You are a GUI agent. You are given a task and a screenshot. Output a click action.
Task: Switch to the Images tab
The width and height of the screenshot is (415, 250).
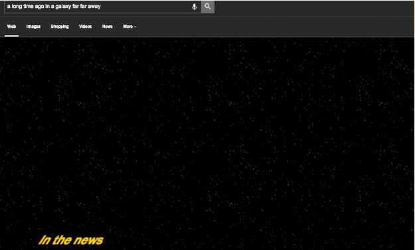pos(33,27)
